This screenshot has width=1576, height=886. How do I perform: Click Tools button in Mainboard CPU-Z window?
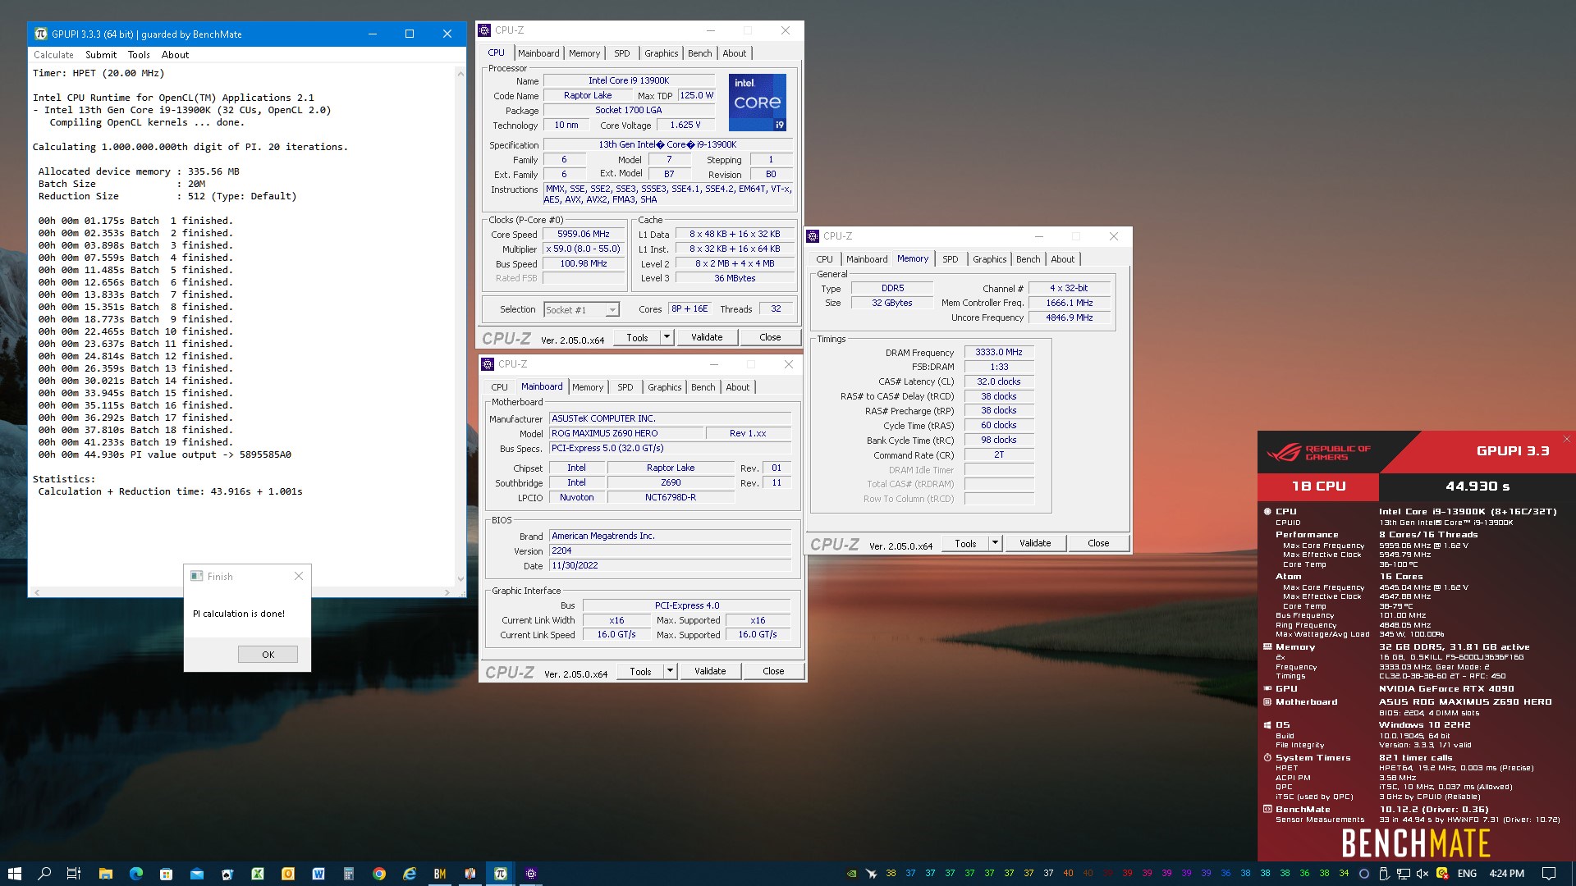coord(640,671)
